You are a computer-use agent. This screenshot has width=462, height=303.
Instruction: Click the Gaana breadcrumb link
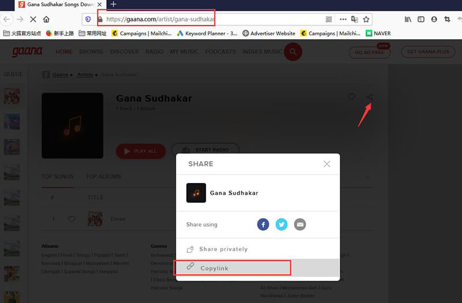60,74
